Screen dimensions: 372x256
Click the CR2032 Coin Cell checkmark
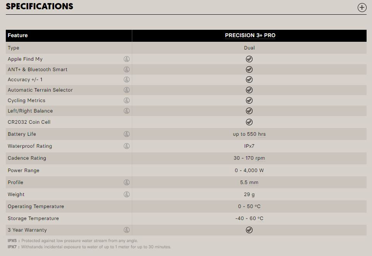(x=249, y=122)
